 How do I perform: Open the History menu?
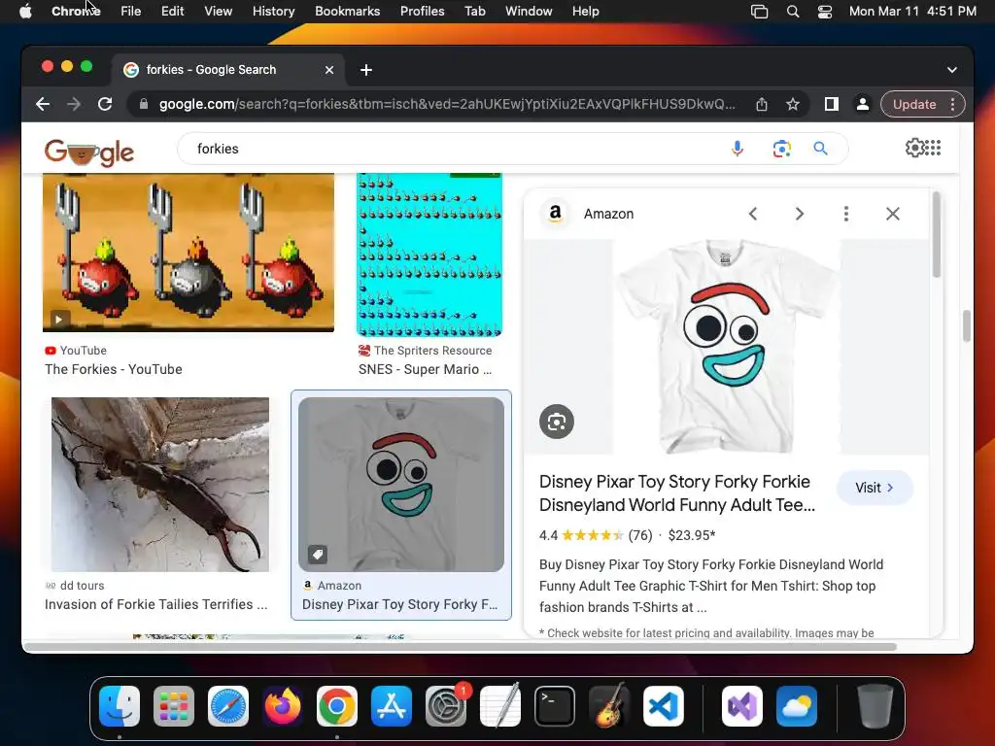273,11
